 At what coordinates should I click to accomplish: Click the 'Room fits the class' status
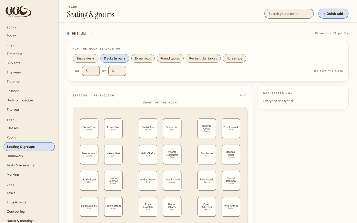[327, 71]
